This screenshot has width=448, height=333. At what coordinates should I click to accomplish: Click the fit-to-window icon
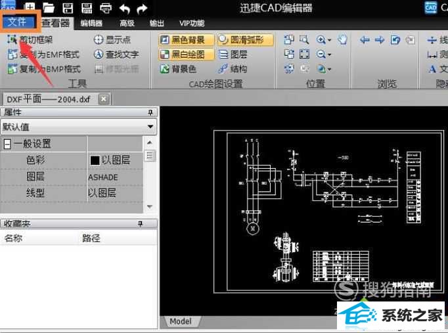coord(304,54)
